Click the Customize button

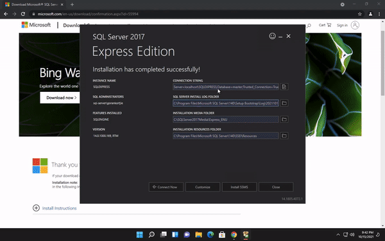[203, 187]
